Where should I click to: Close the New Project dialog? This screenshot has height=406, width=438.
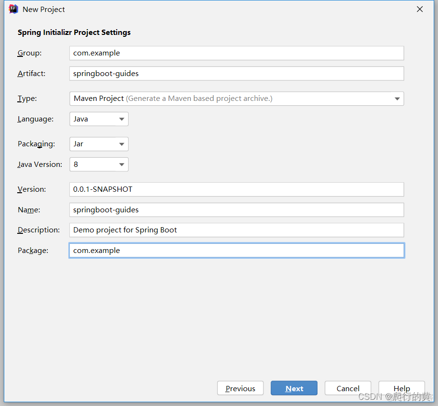[420, 9]
